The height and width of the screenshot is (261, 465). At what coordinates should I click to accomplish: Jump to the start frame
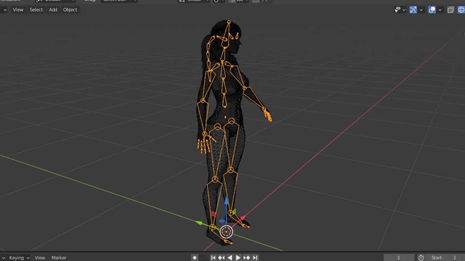click(213, 258)
